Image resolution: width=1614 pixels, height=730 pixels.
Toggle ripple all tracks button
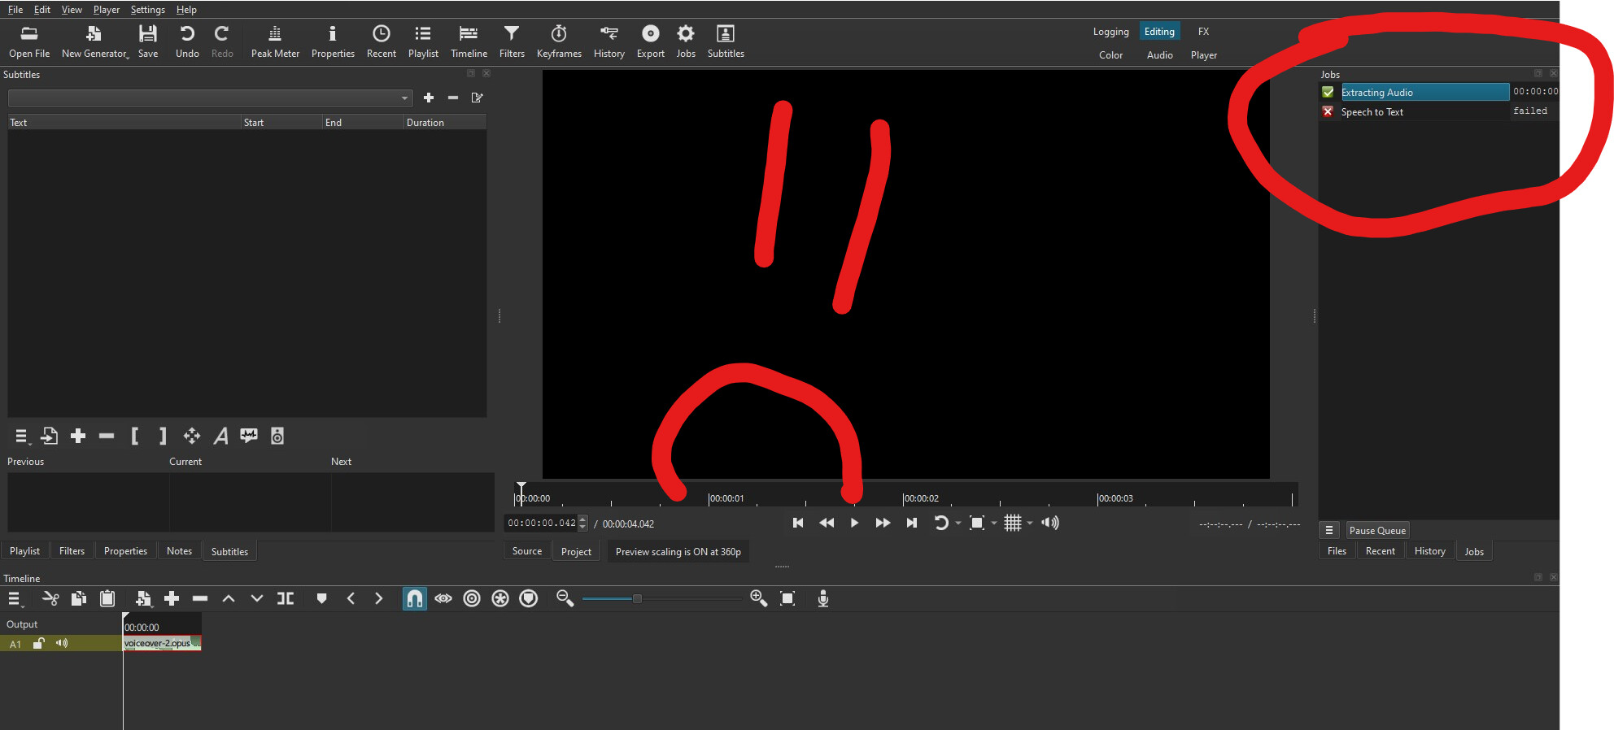coord(500,599)
